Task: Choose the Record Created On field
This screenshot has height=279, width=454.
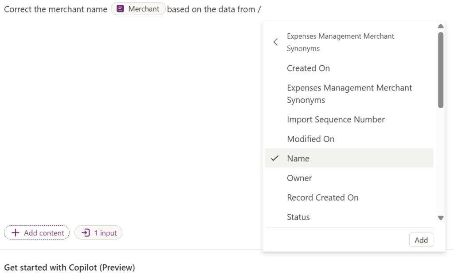Action: (322, 198)
